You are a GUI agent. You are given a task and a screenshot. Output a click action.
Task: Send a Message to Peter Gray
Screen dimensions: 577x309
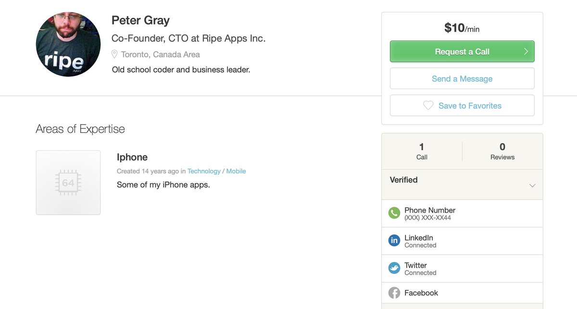click(x=462, y=78)
